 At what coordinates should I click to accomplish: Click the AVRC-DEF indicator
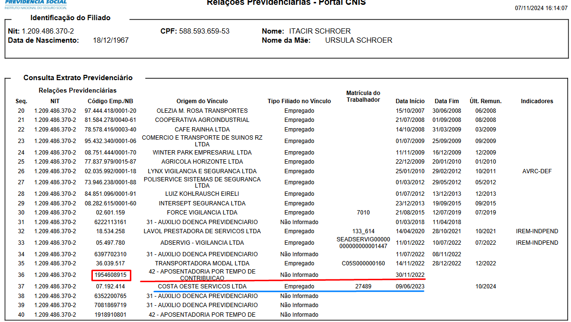(x=537, y=171)
